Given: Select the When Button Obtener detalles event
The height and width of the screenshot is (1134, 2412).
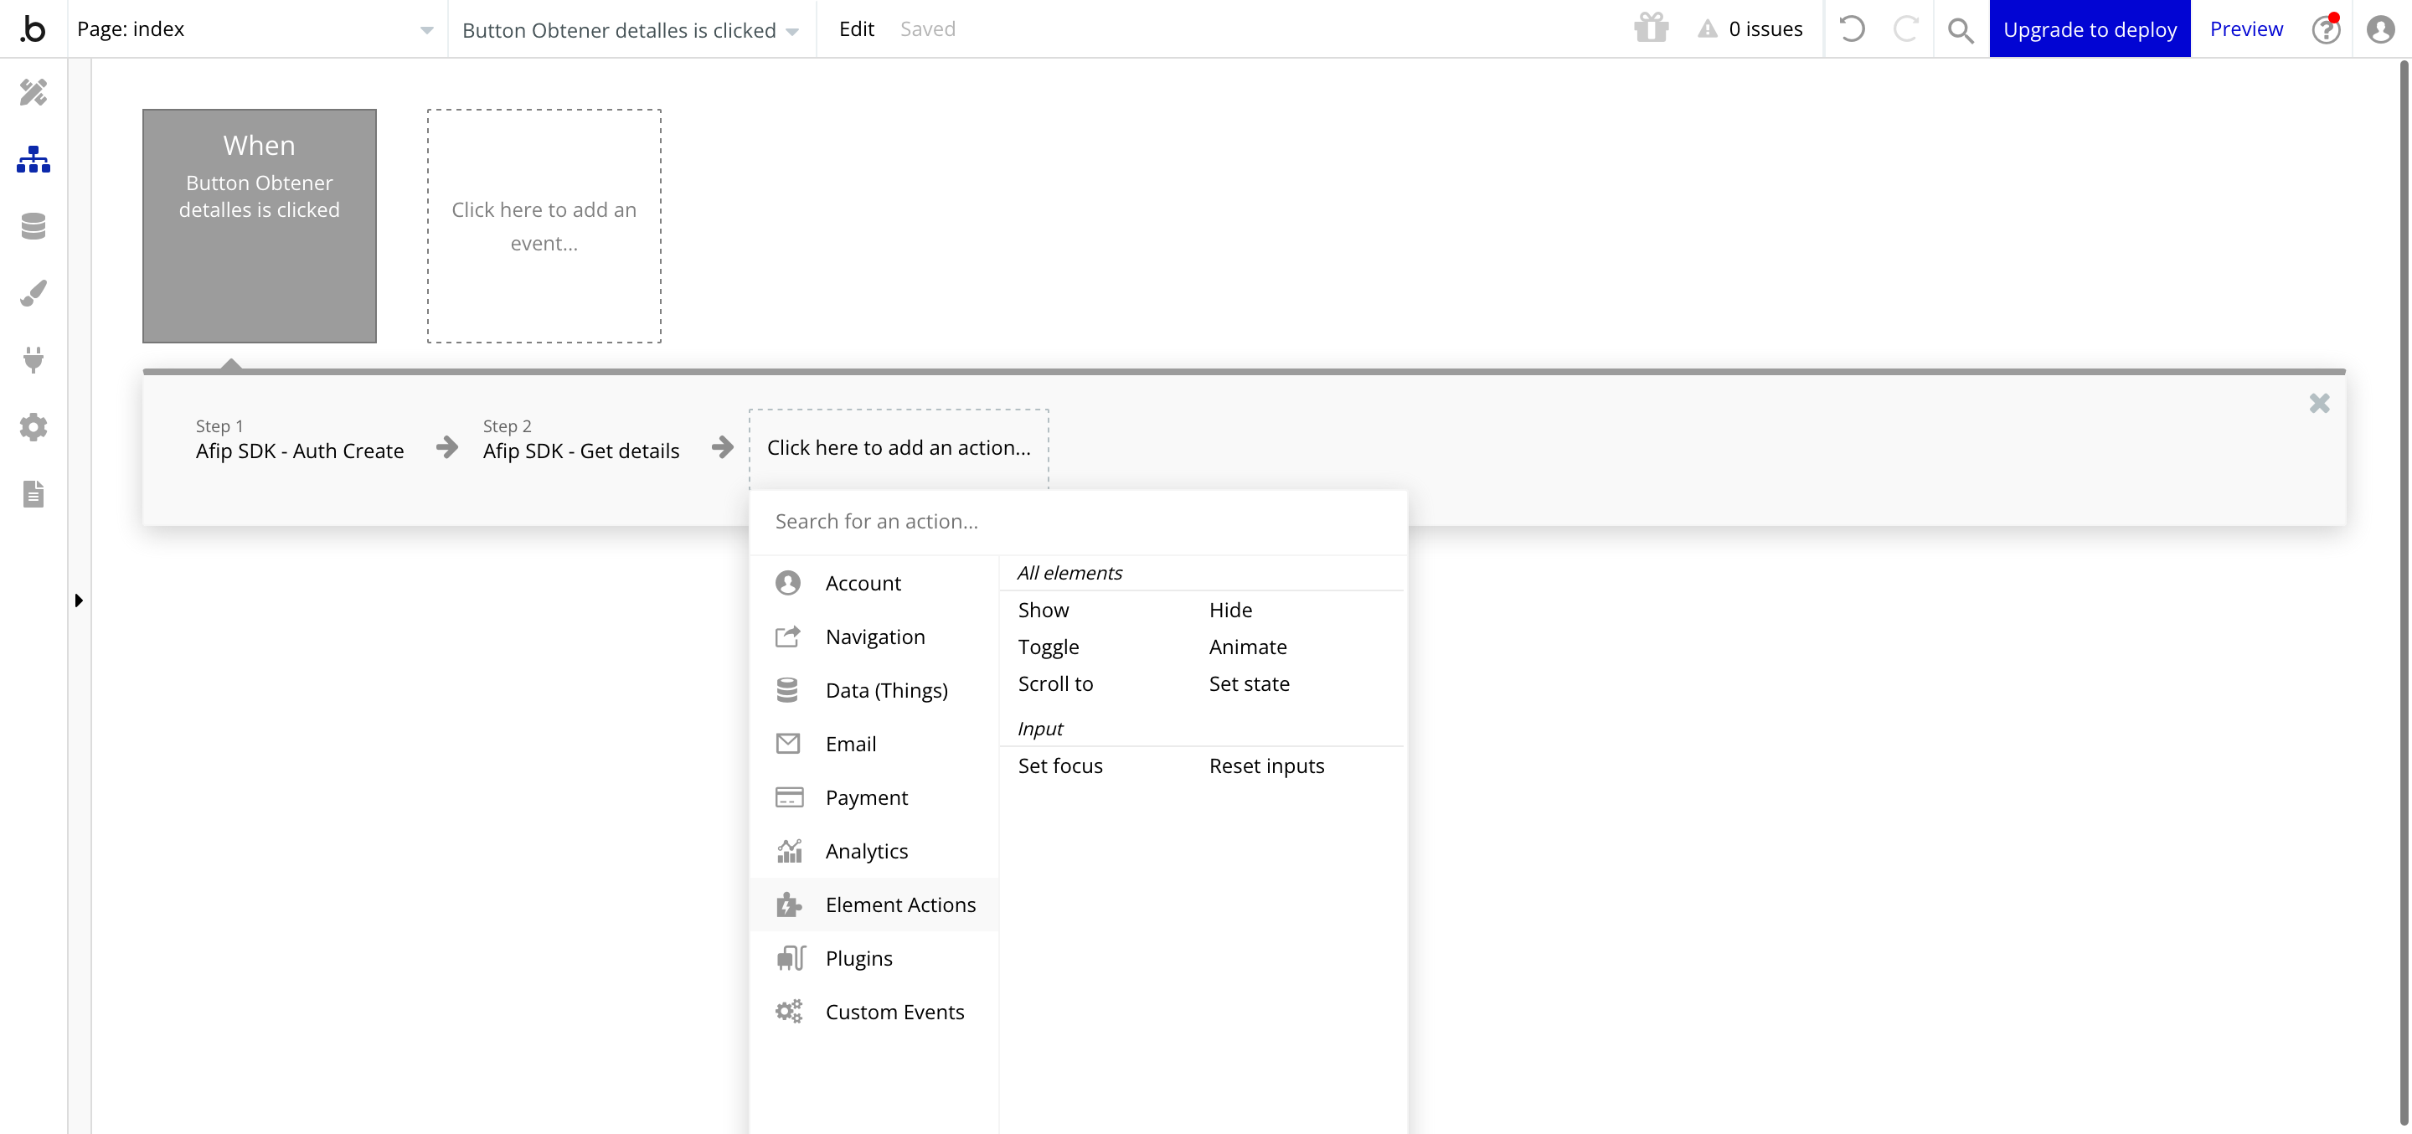Looking at the screenshot, I should point(260,225).
